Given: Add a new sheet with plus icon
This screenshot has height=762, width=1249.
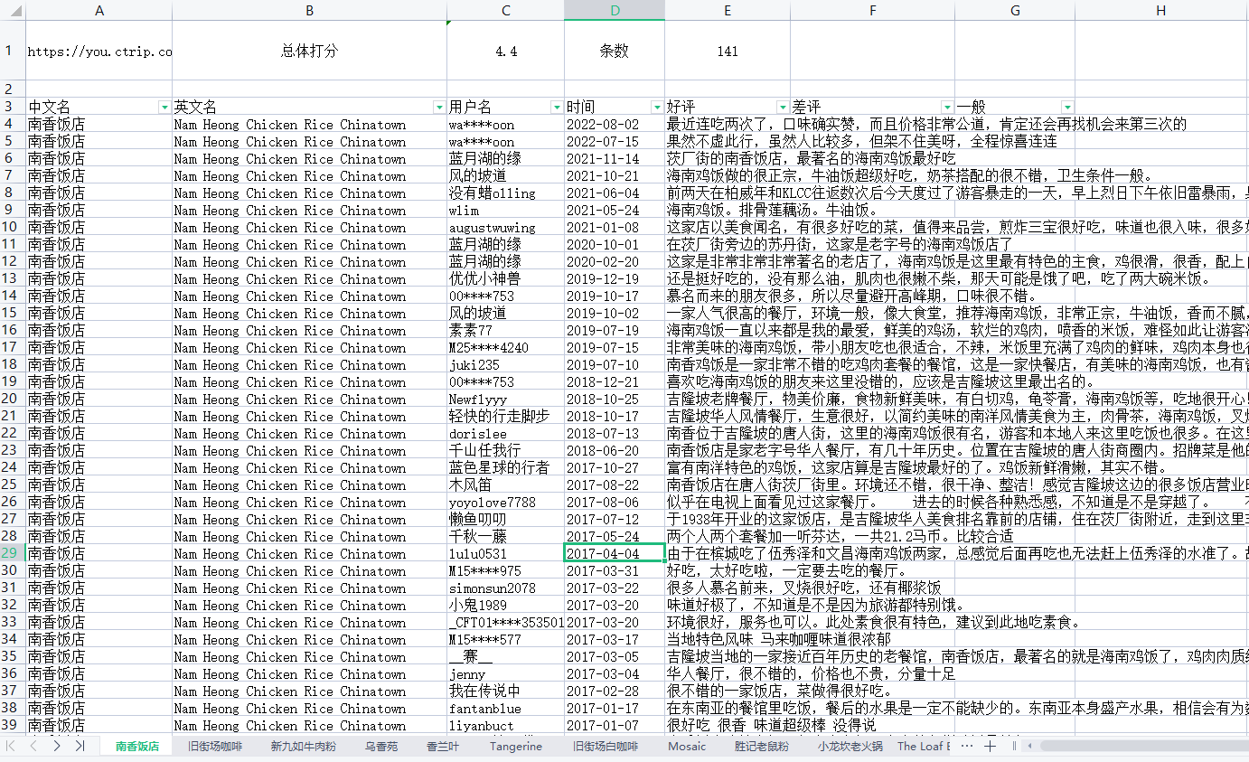Looking at the screenshot, I should tap(991, 747).
